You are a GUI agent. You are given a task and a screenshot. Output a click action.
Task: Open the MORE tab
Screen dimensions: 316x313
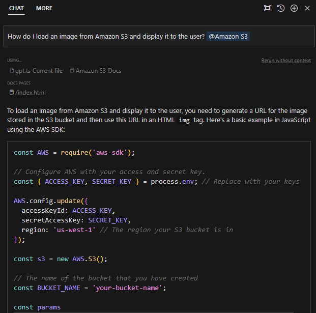pyautogui.click(x=44, y=8)
